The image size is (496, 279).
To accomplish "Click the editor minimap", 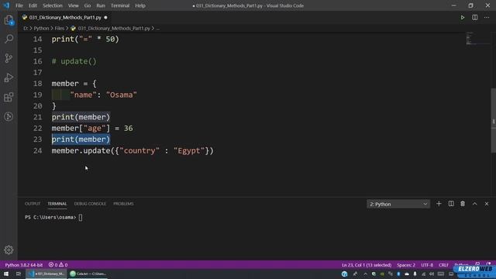I will (x=477, y=39).
